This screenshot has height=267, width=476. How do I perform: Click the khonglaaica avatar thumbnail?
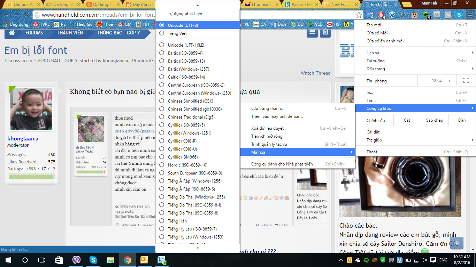[x=31, y=108]
